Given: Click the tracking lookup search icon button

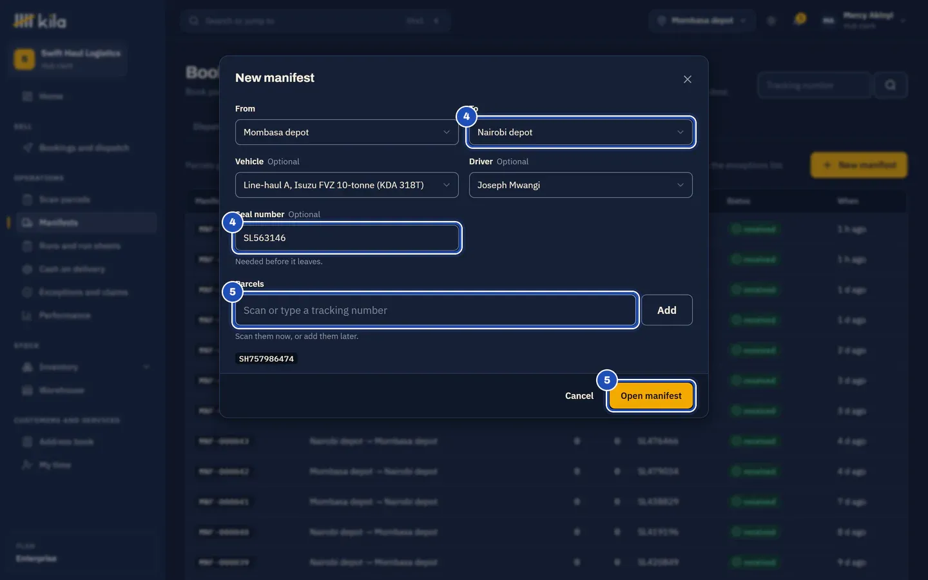Looking at the screenshot, I should pos(890,85).
